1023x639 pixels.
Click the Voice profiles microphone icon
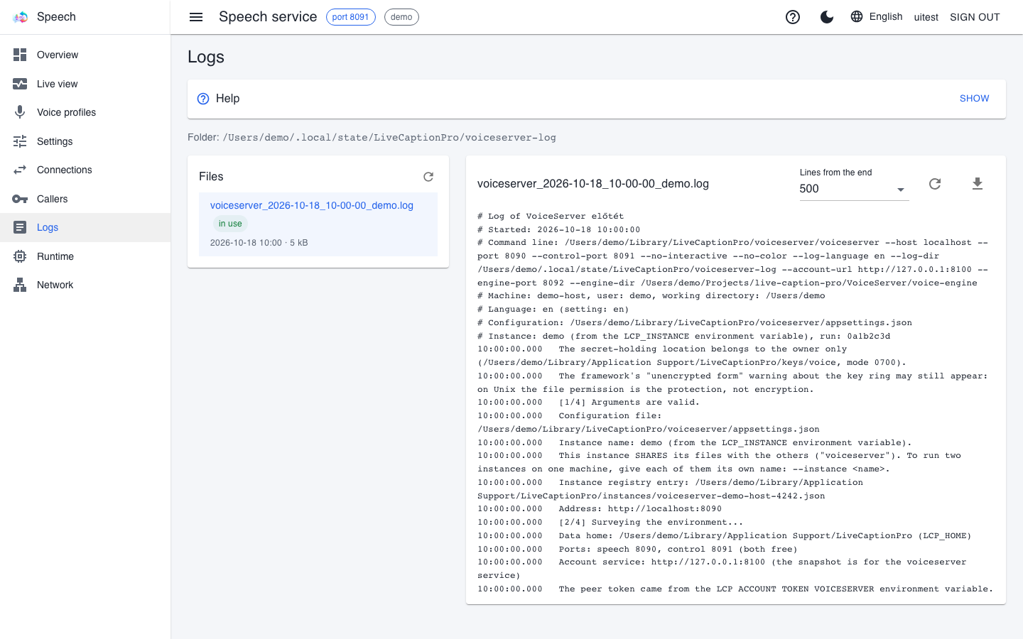(20, 112)
